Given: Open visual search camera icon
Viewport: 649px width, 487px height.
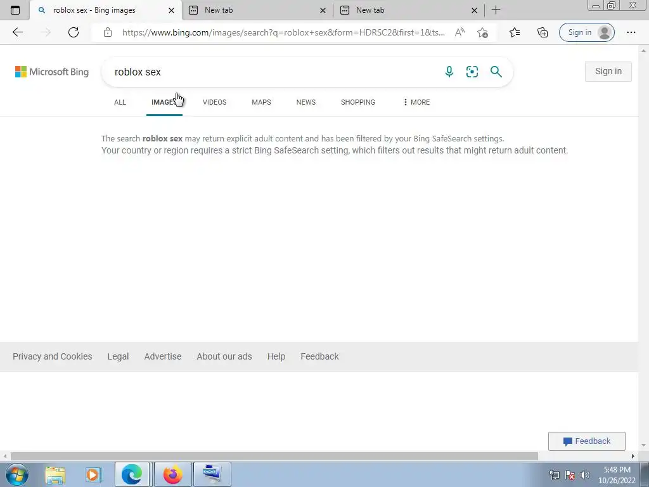Looking at the screenshot, I should click(x=472, y=72).
